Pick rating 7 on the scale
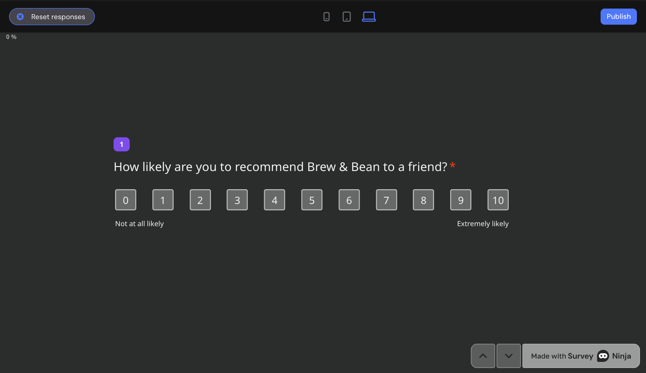Viewport: 646px width, 373px height. point(387,200)
